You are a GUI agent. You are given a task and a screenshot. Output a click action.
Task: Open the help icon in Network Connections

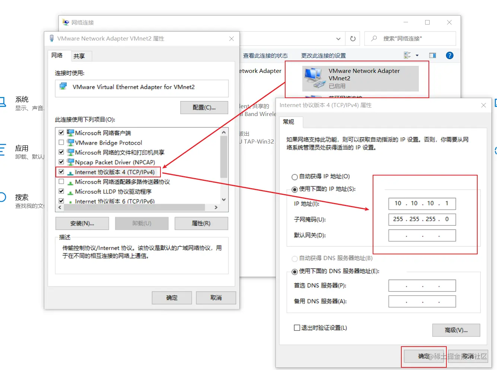pyautogui.click(x=450, y=55)
